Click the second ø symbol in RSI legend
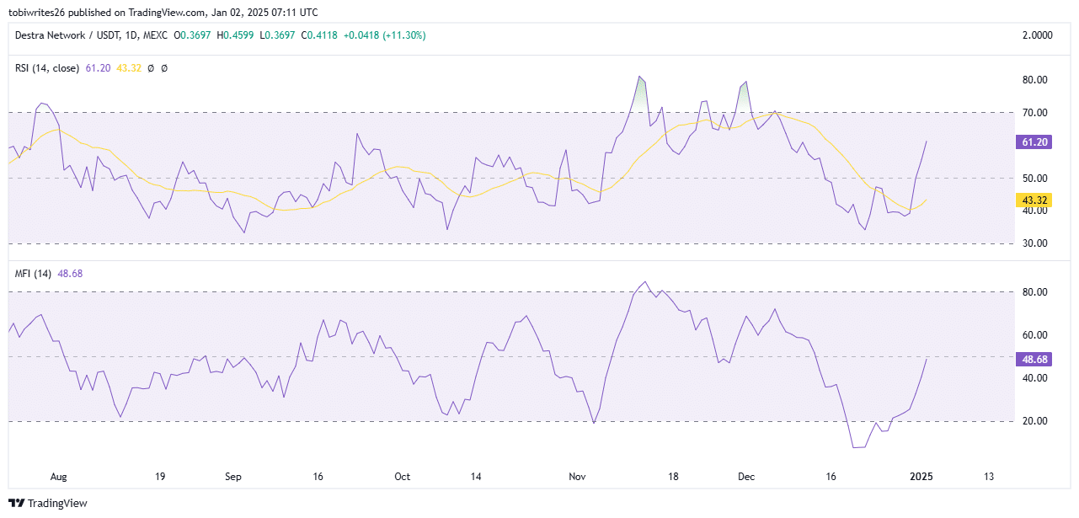Viewport: 1079px width, 518px height. tap(163, 68)
